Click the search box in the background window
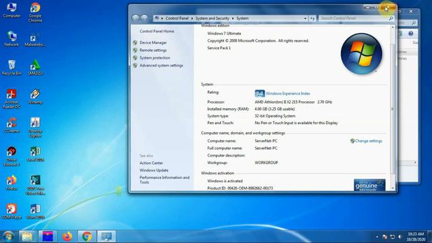This screenshot has height=243, width=432. pos(407,23)
